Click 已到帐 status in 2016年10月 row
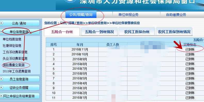204x102 pixels. 190,54
